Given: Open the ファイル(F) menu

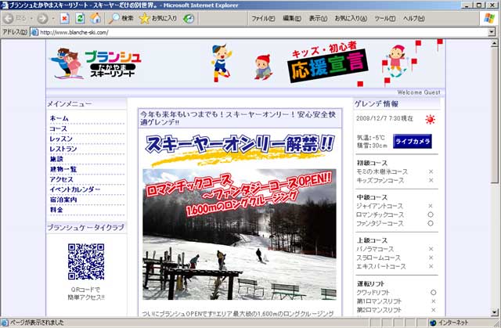Looking at the screenshot, I should tap(264, 18).
